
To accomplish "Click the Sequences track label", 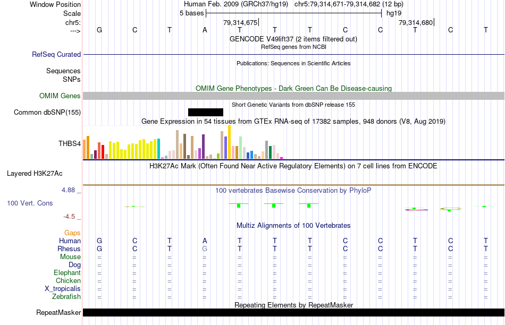I will [63, 71].
